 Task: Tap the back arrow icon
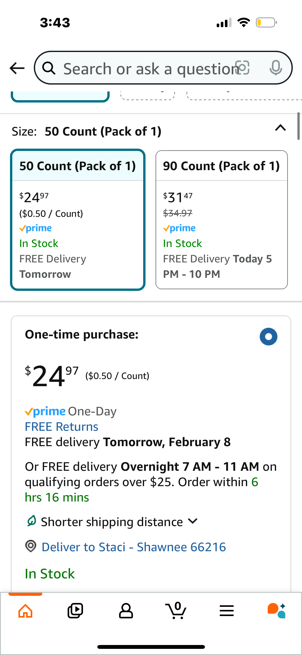(x=17, y=68)
